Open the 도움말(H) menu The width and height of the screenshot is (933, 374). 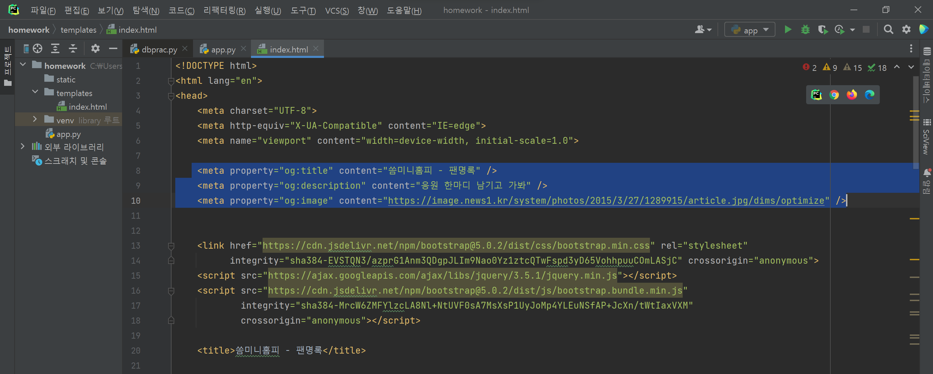[x=404, y=10]
